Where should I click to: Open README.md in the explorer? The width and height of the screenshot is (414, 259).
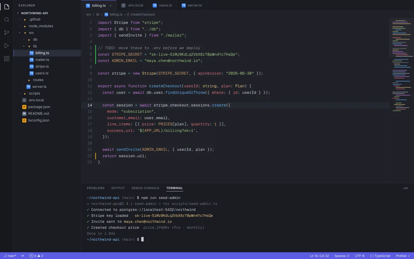[x=47, y=114]
